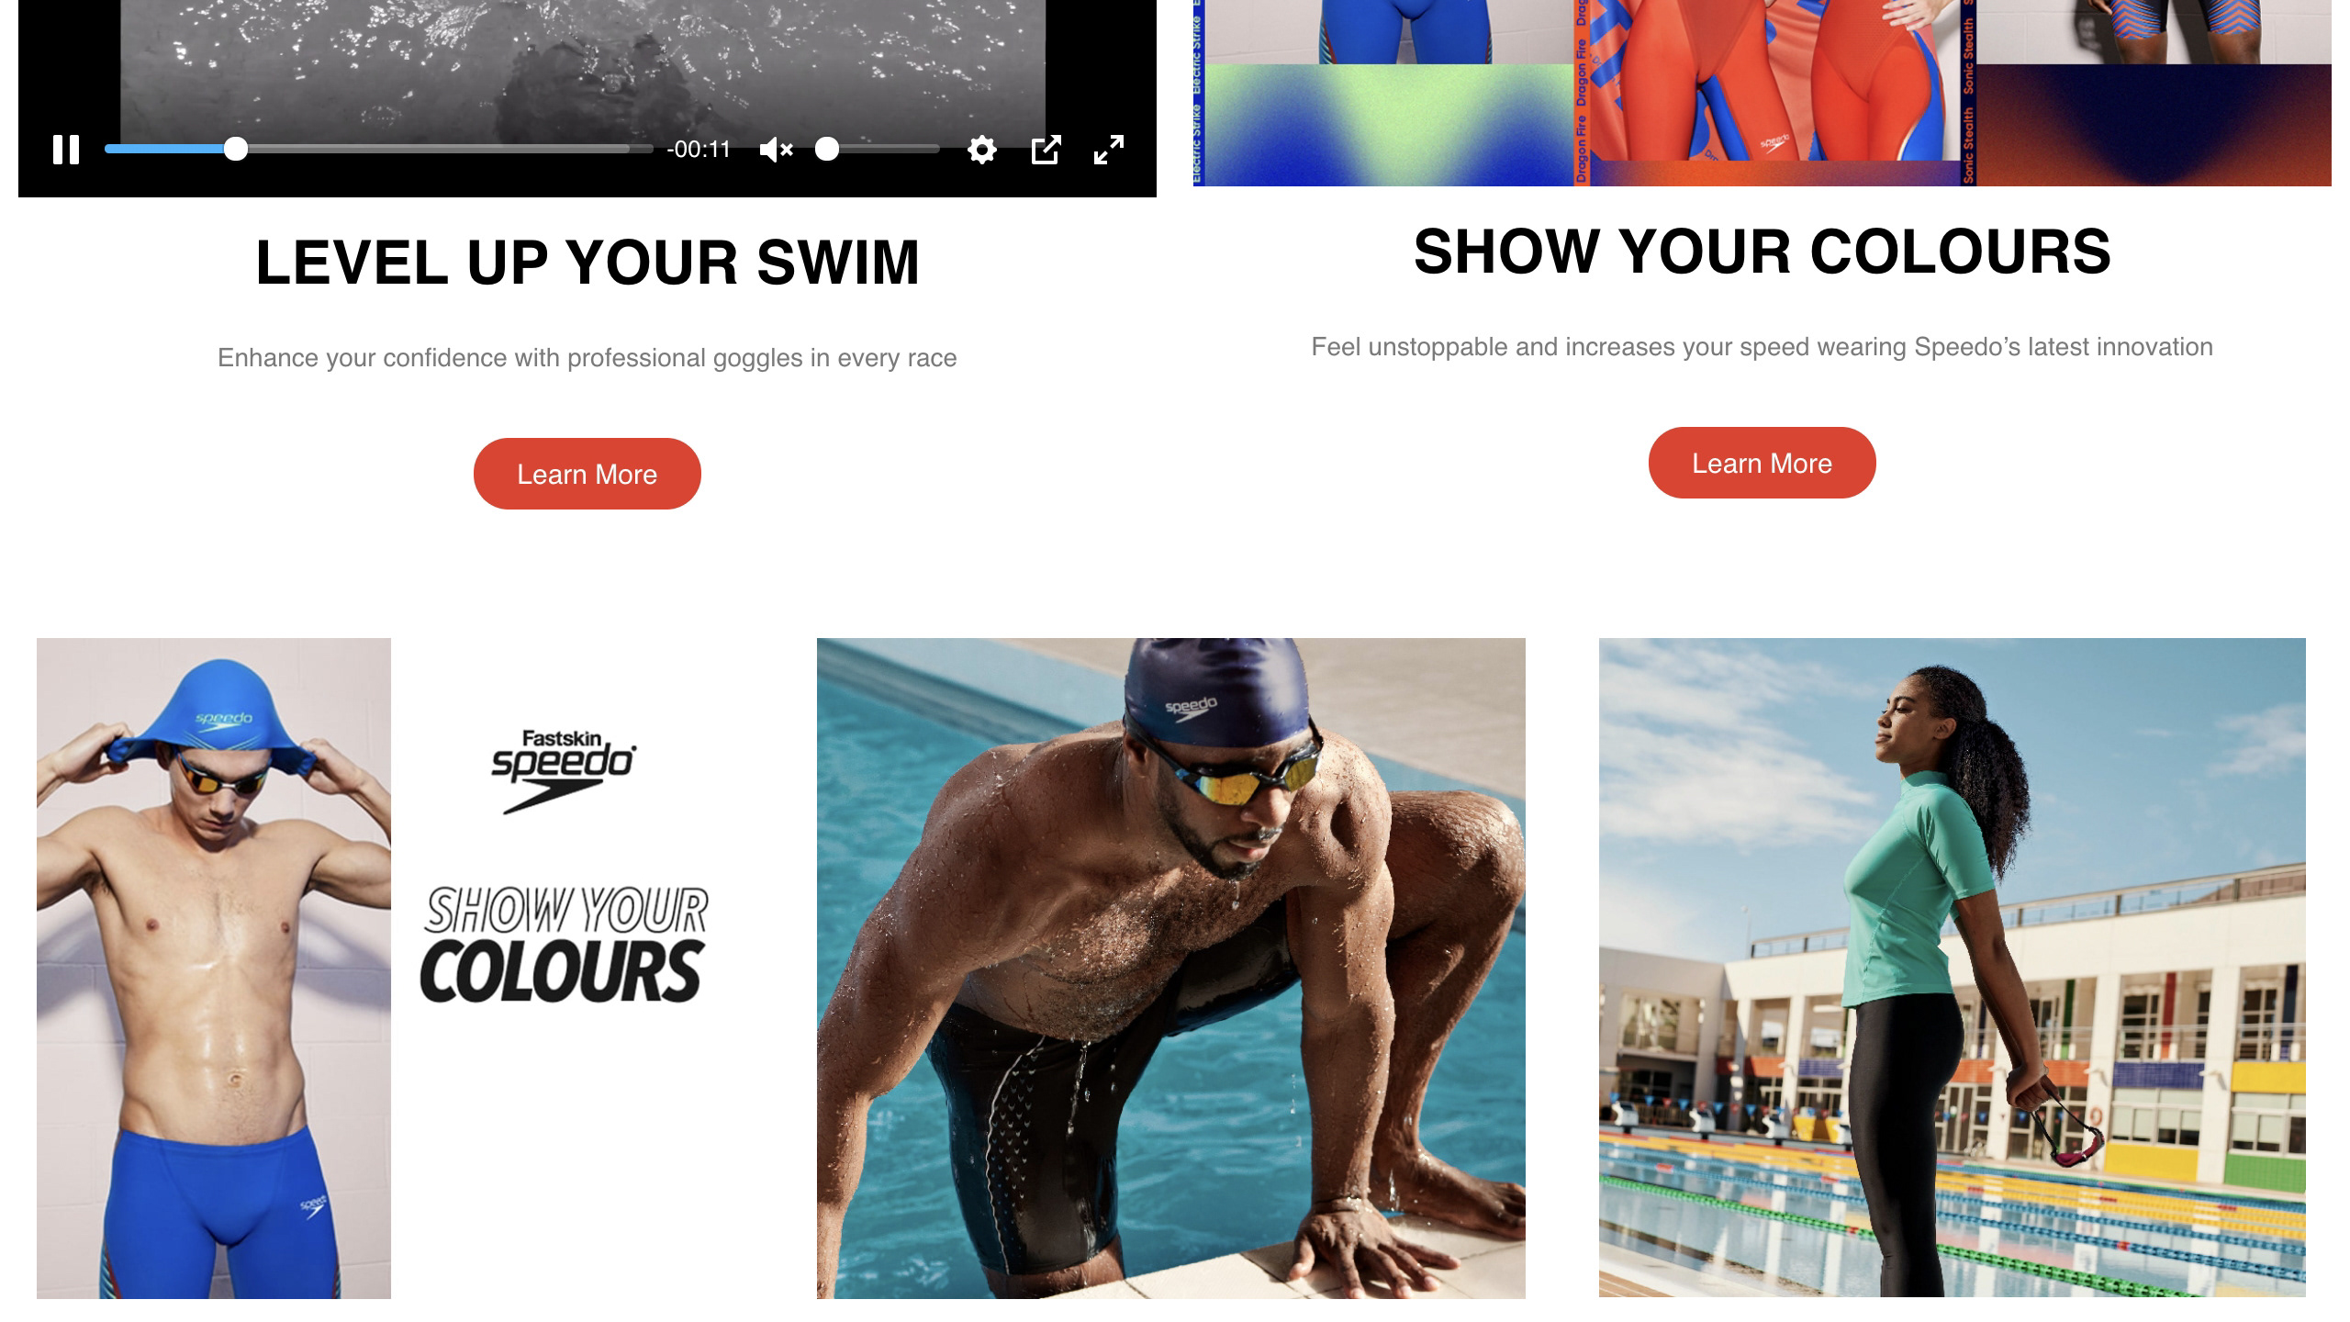This screenshot has width=2350, height=1322.
Task: Click the colourful swimsuits banner image
Action: [1762, 92]
